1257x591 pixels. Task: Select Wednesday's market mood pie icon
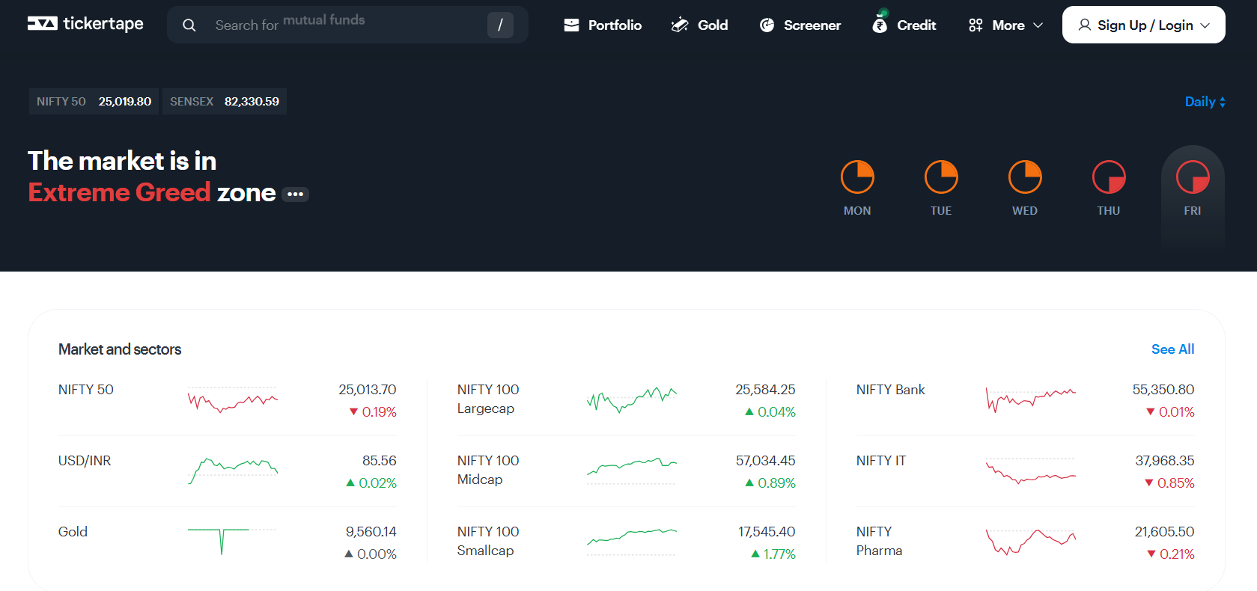[x=1025, y=178]
